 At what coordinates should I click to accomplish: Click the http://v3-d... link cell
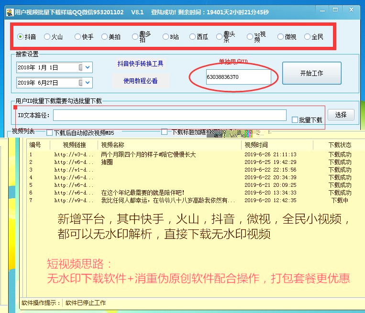74,154
